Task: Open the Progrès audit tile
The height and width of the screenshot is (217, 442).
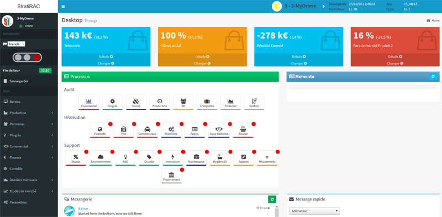Action: point(112,102)
